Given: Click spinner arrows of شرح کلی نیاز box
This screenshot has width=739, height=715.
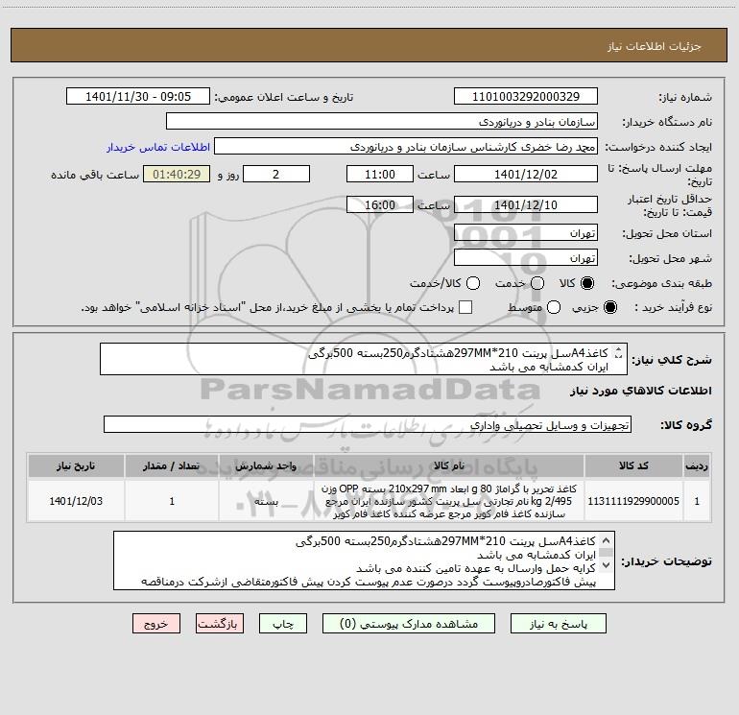Looking at the screenshot, I should 619,352.
